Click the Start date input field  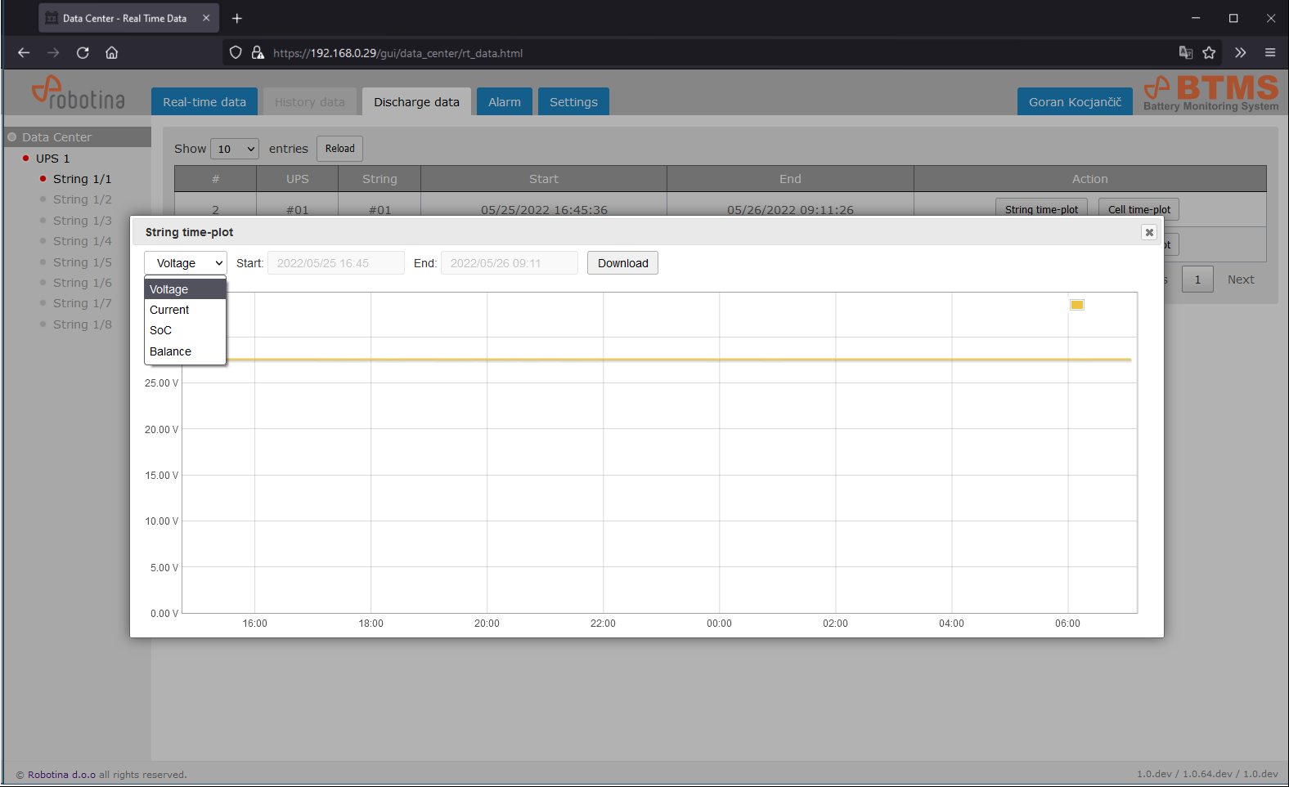pyautogui.click(x=335, y=263)
